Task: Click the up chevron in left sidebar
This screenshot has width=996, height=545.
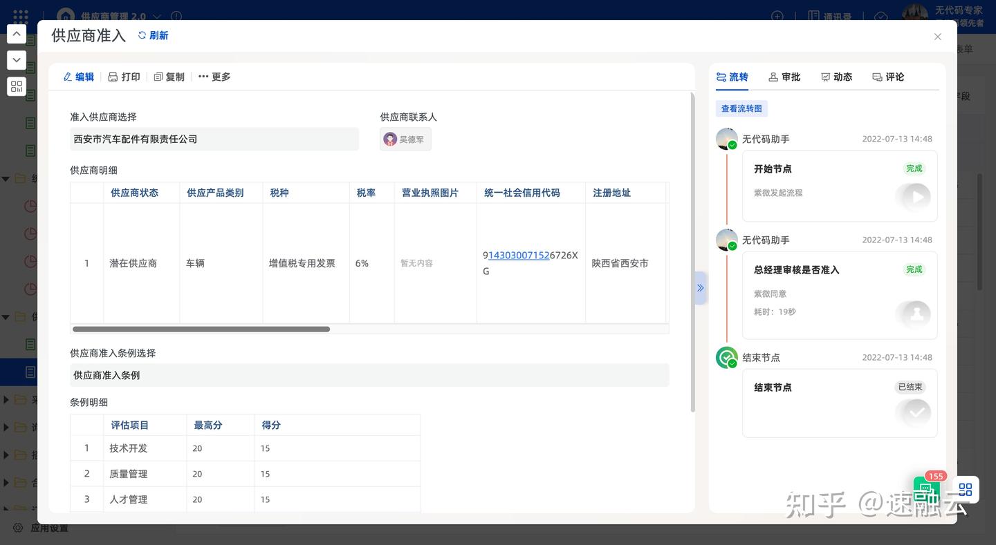Action: click(16, 33)
